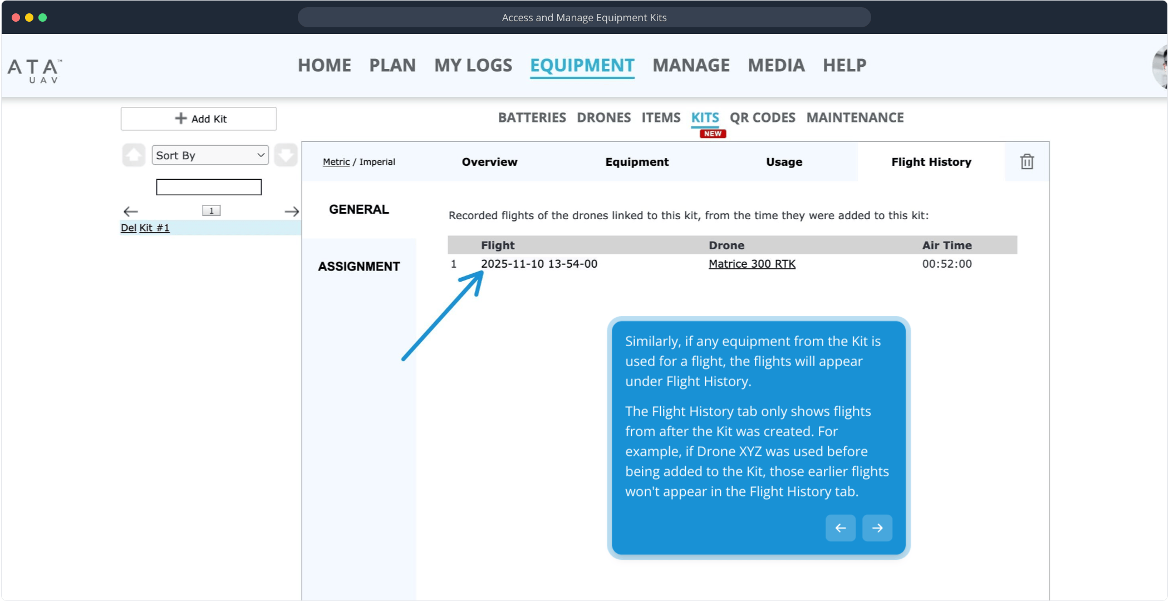Go to next page of kit list
Image resolution: width=1169 pixels, height=601 pixels.
pyautogui.click(x=292, y=211)
